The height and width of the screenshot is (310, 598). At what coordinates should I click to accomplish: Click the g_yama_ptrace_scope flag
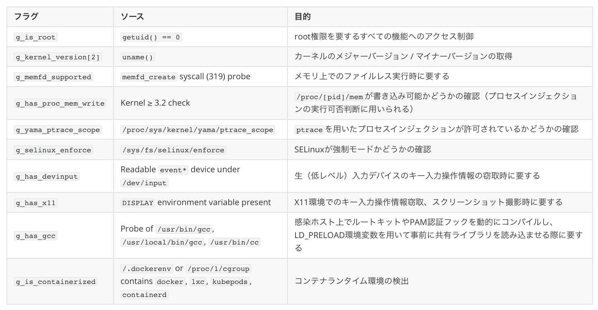(x=58, y=130)
